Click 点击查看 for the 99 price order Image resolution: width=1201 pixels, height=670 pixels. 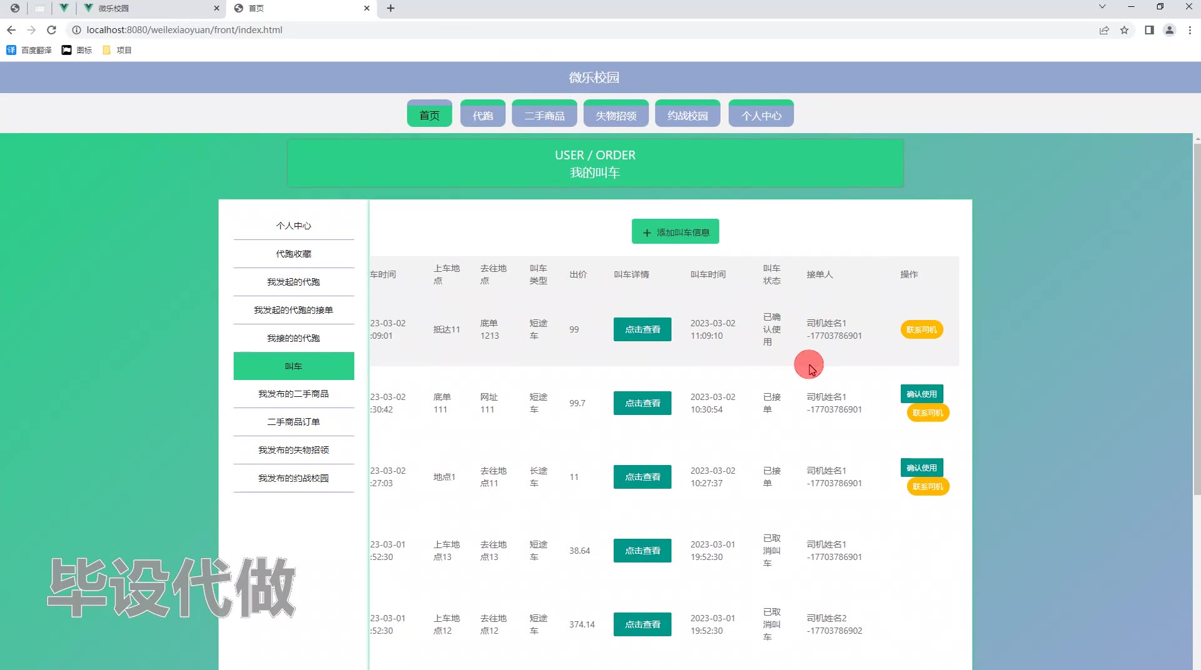pyautogui.click(x=642, y=329)
